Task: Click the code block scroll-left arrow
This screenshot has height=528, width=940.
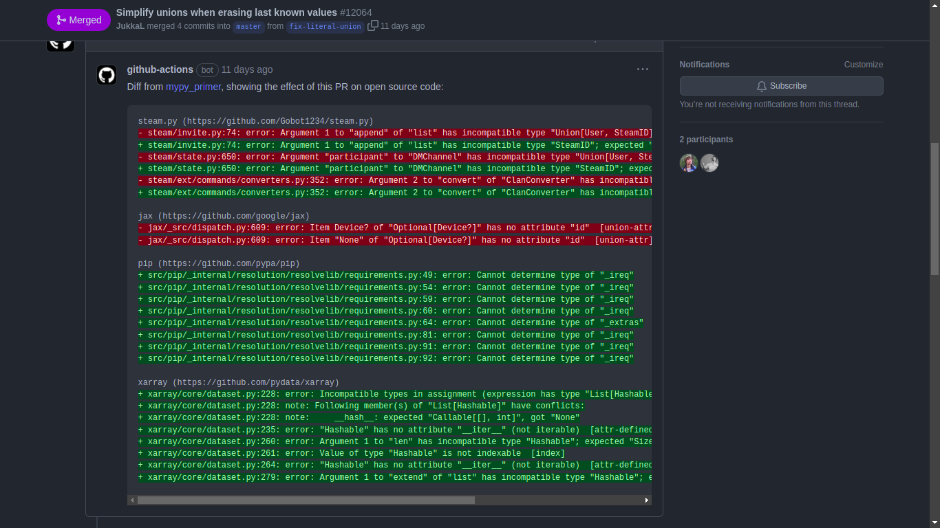Action: click(132, 500)
